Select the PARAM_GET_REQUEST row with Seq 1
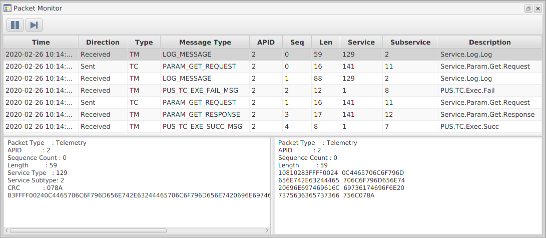Screen dimensions: 546x238 [273, 102]
